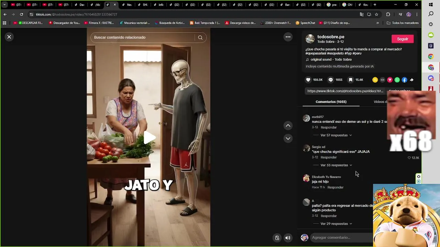
Task: Click the yellow repost icon
Action: [x=375, y=80]
